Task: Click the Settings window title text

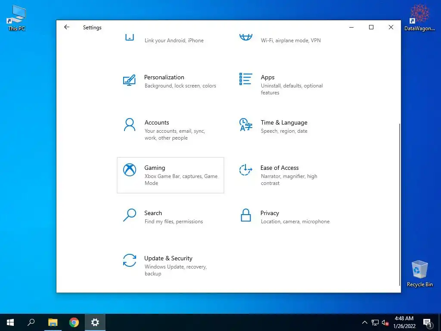Action: (x=92, y=27)
